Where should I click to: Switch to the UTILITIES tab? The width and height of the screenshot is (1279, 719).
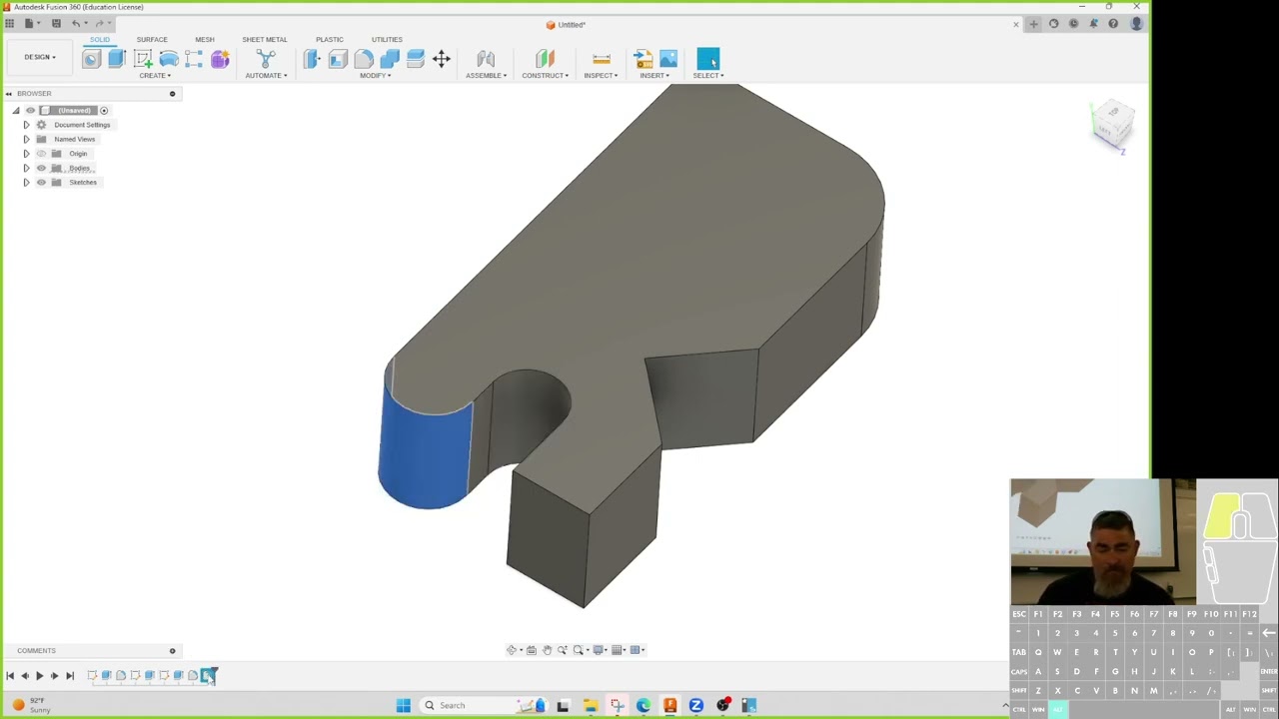pos(387,40)
